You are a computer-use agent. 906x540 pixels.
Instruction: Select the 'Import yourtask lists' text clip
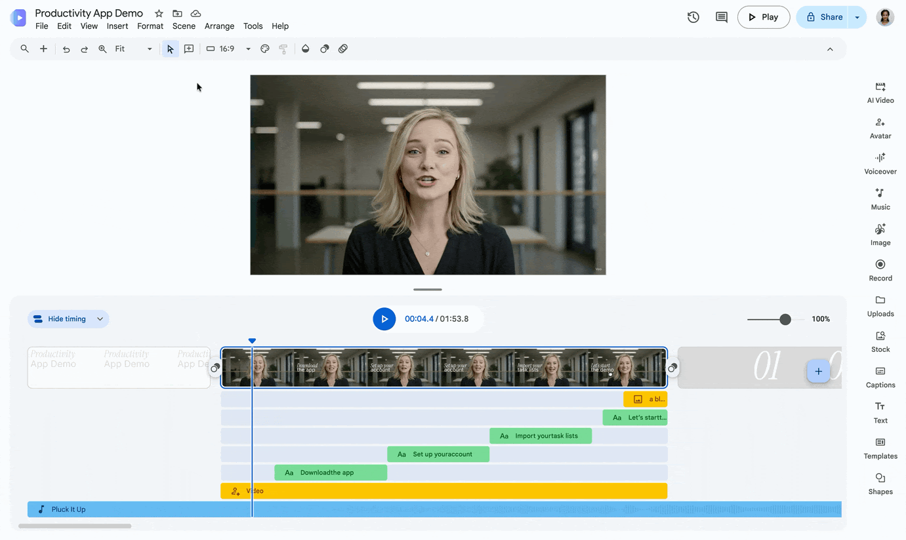(541, 436)
